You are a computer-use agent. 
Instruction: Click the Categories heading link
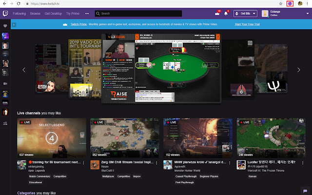pos(26,193)
